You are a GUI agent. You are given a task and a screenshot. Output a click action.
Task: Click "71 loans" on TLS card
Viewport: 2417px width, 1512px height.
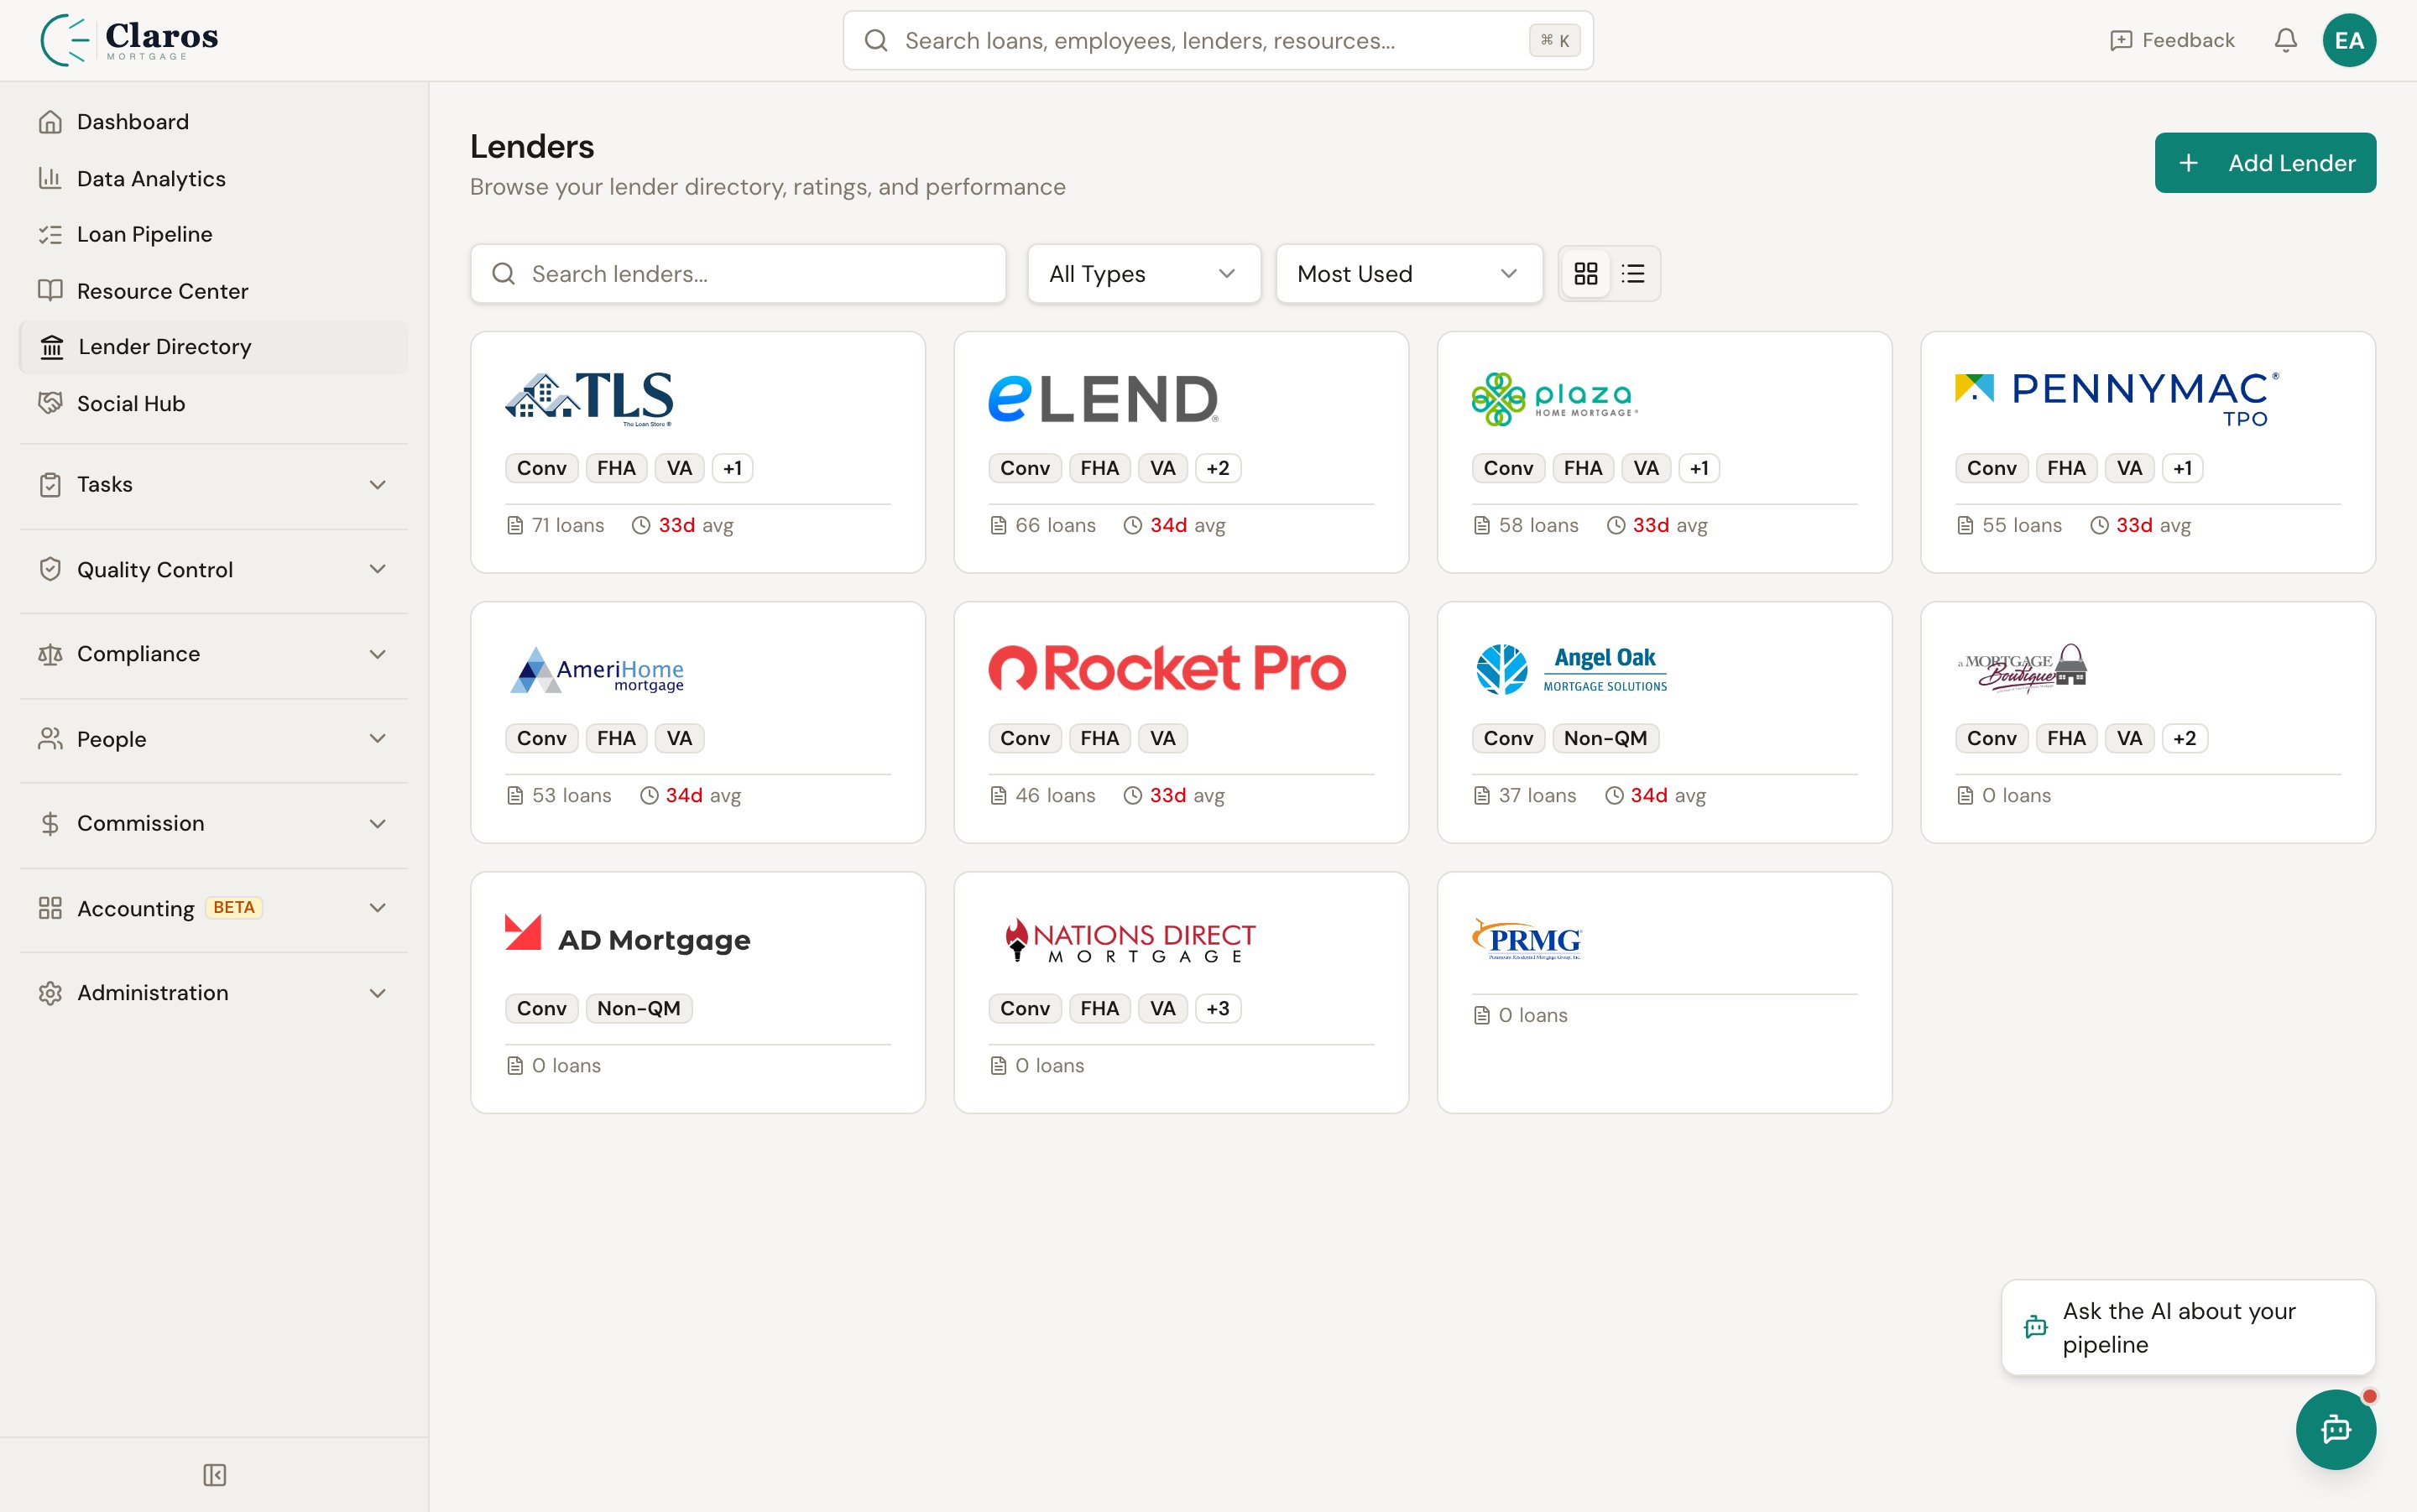coord(556,525)
